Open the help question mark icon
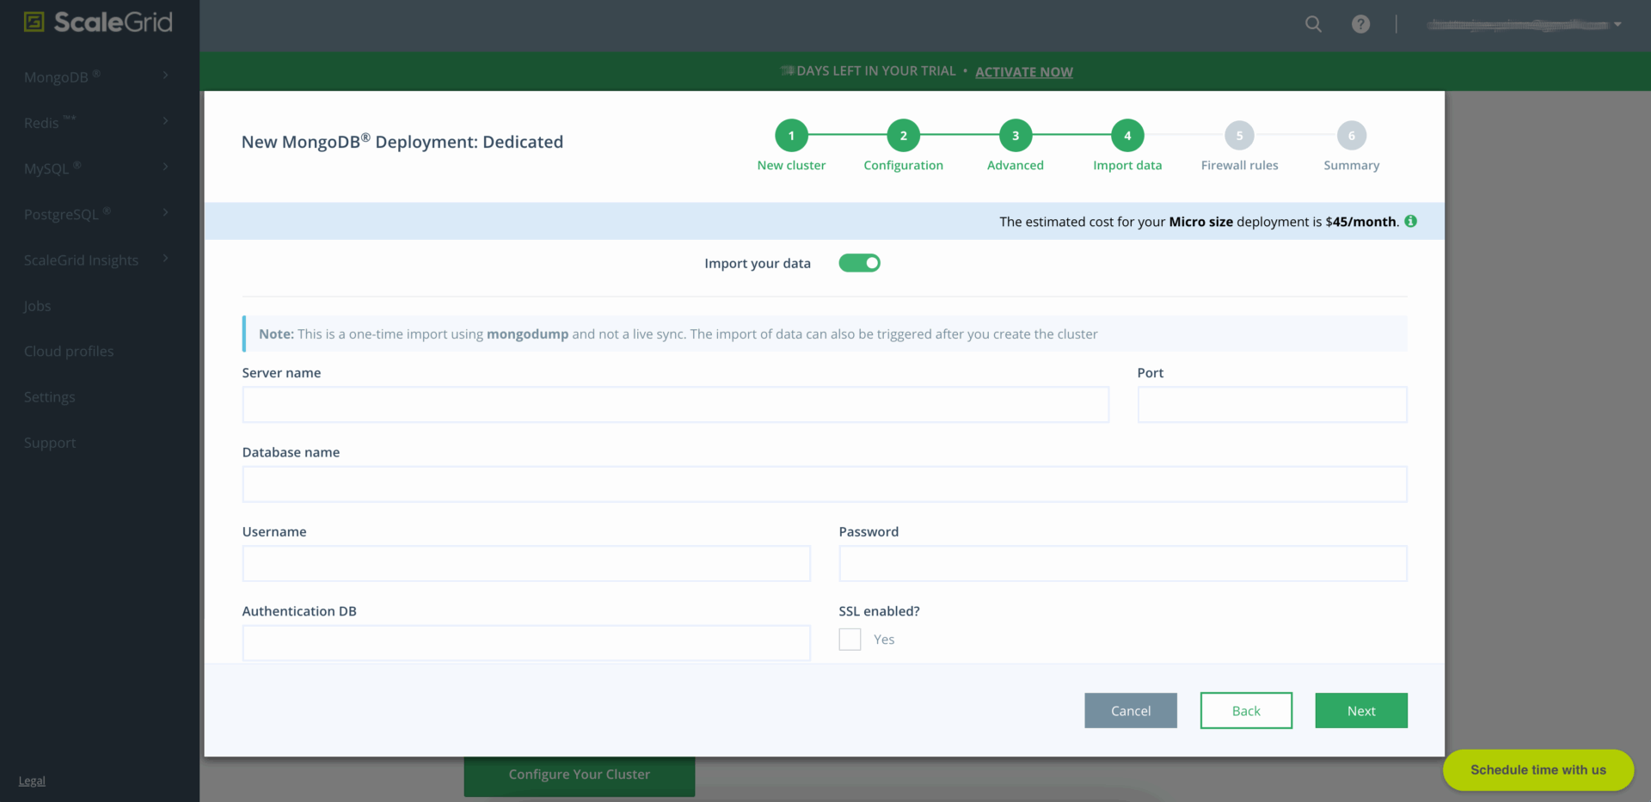 (x=1360, y=24)
